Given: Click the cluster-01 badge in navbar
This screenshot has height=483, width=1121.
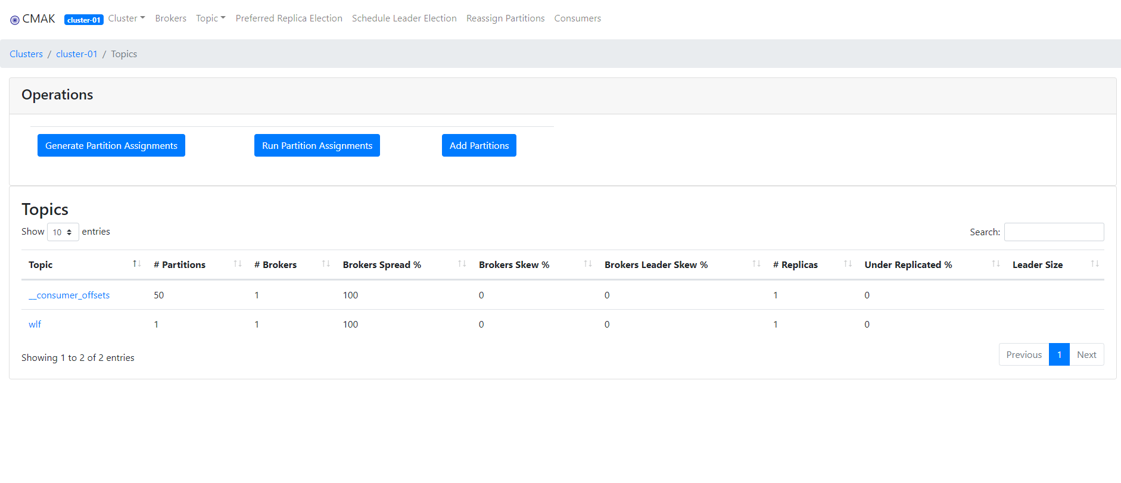Looking at the screenshot, I should coord(84,20).
